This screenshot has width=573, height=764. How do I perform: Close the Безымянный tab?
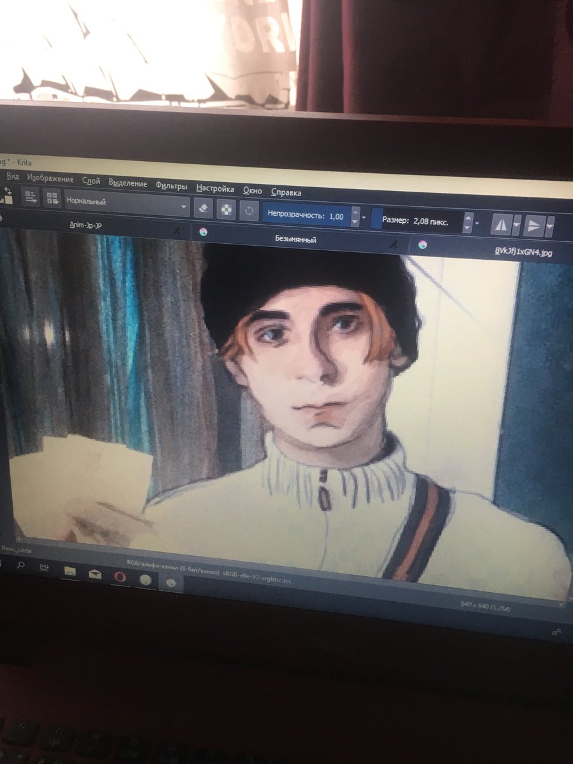(395, 243)
